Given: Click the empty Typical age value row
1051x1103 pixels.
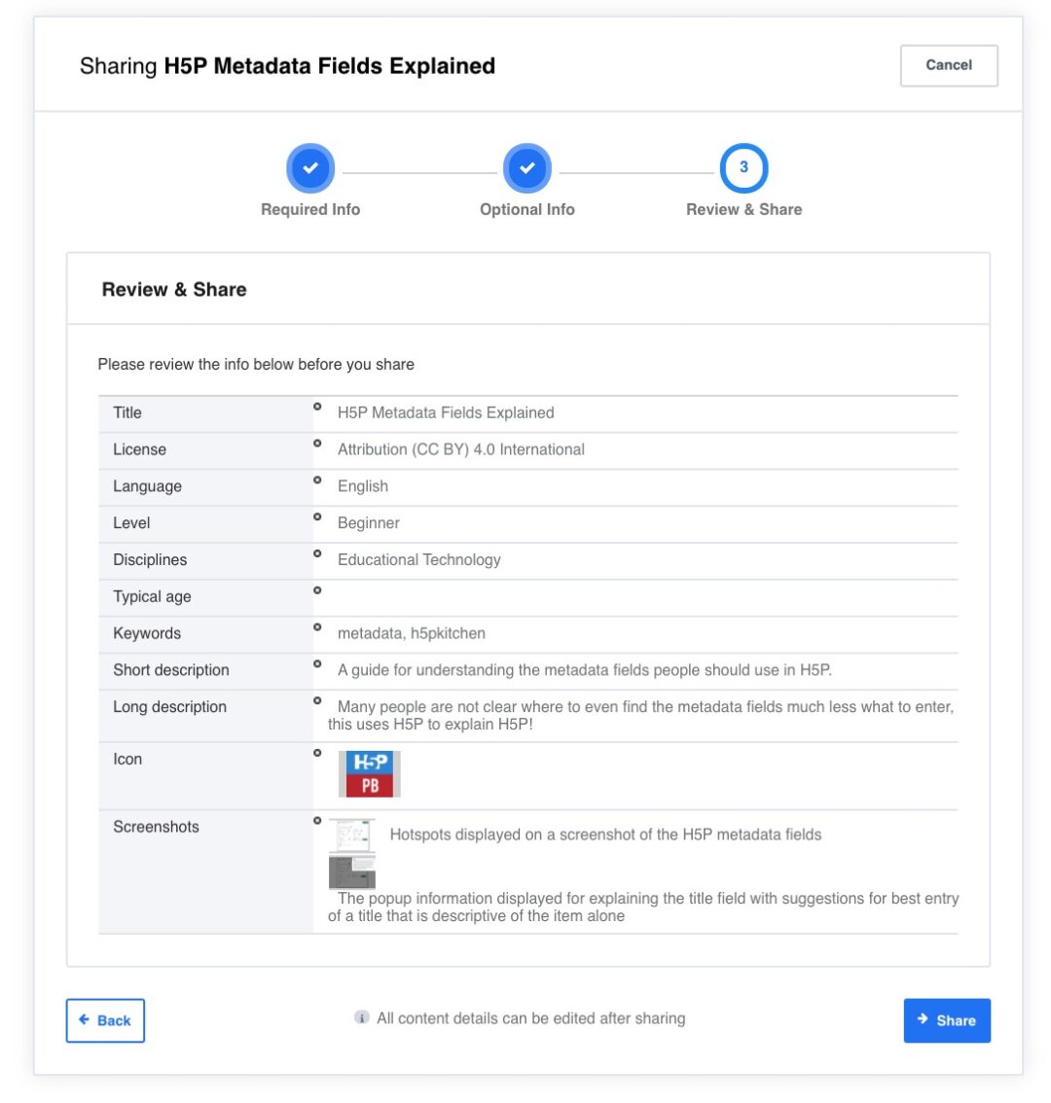Looking at the screenshot, I should click(x=633, y=597).
